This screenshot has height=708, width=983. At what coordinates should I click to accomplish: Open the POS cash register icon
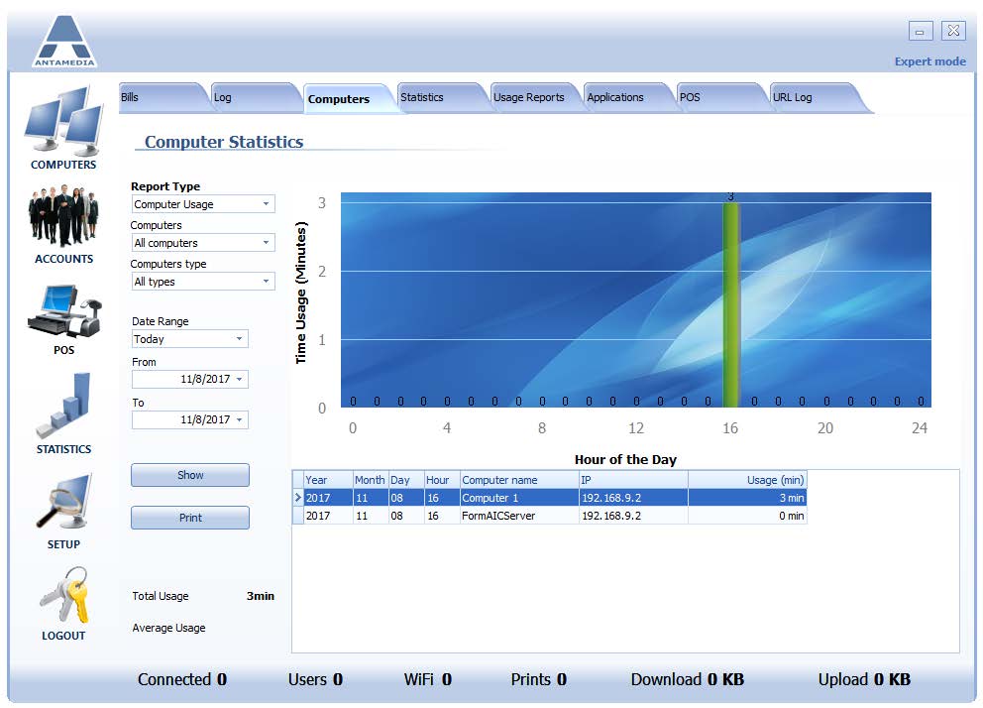(63, 320)
